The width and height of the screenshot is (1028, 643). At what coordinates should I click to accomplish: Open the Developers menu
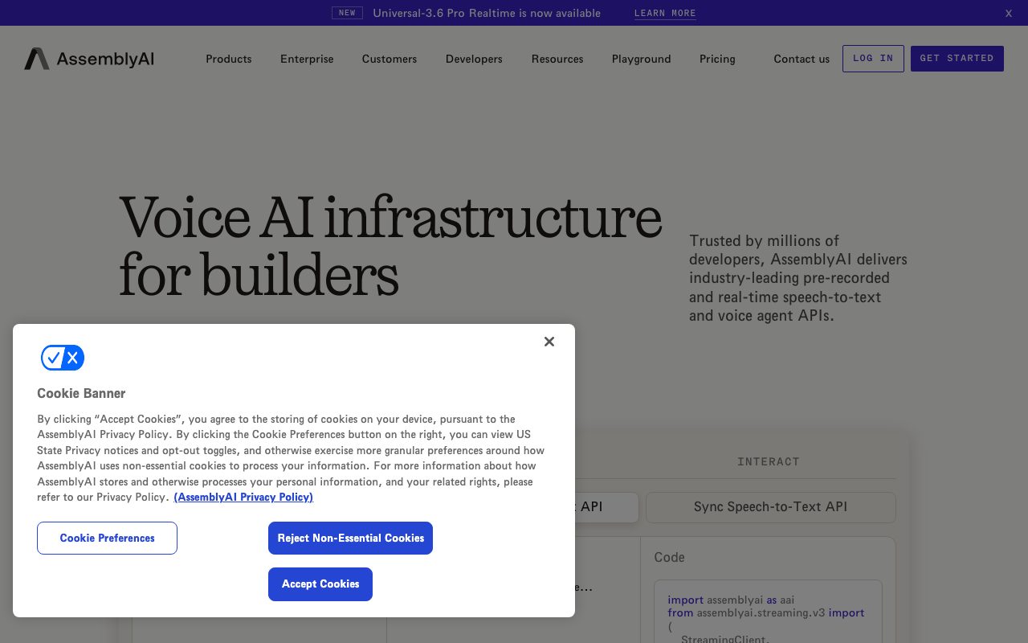tap(474, 59)
